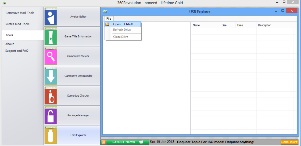Open the About section
The width and height of the screenshot is (301, 146).
tap(10, 44)
